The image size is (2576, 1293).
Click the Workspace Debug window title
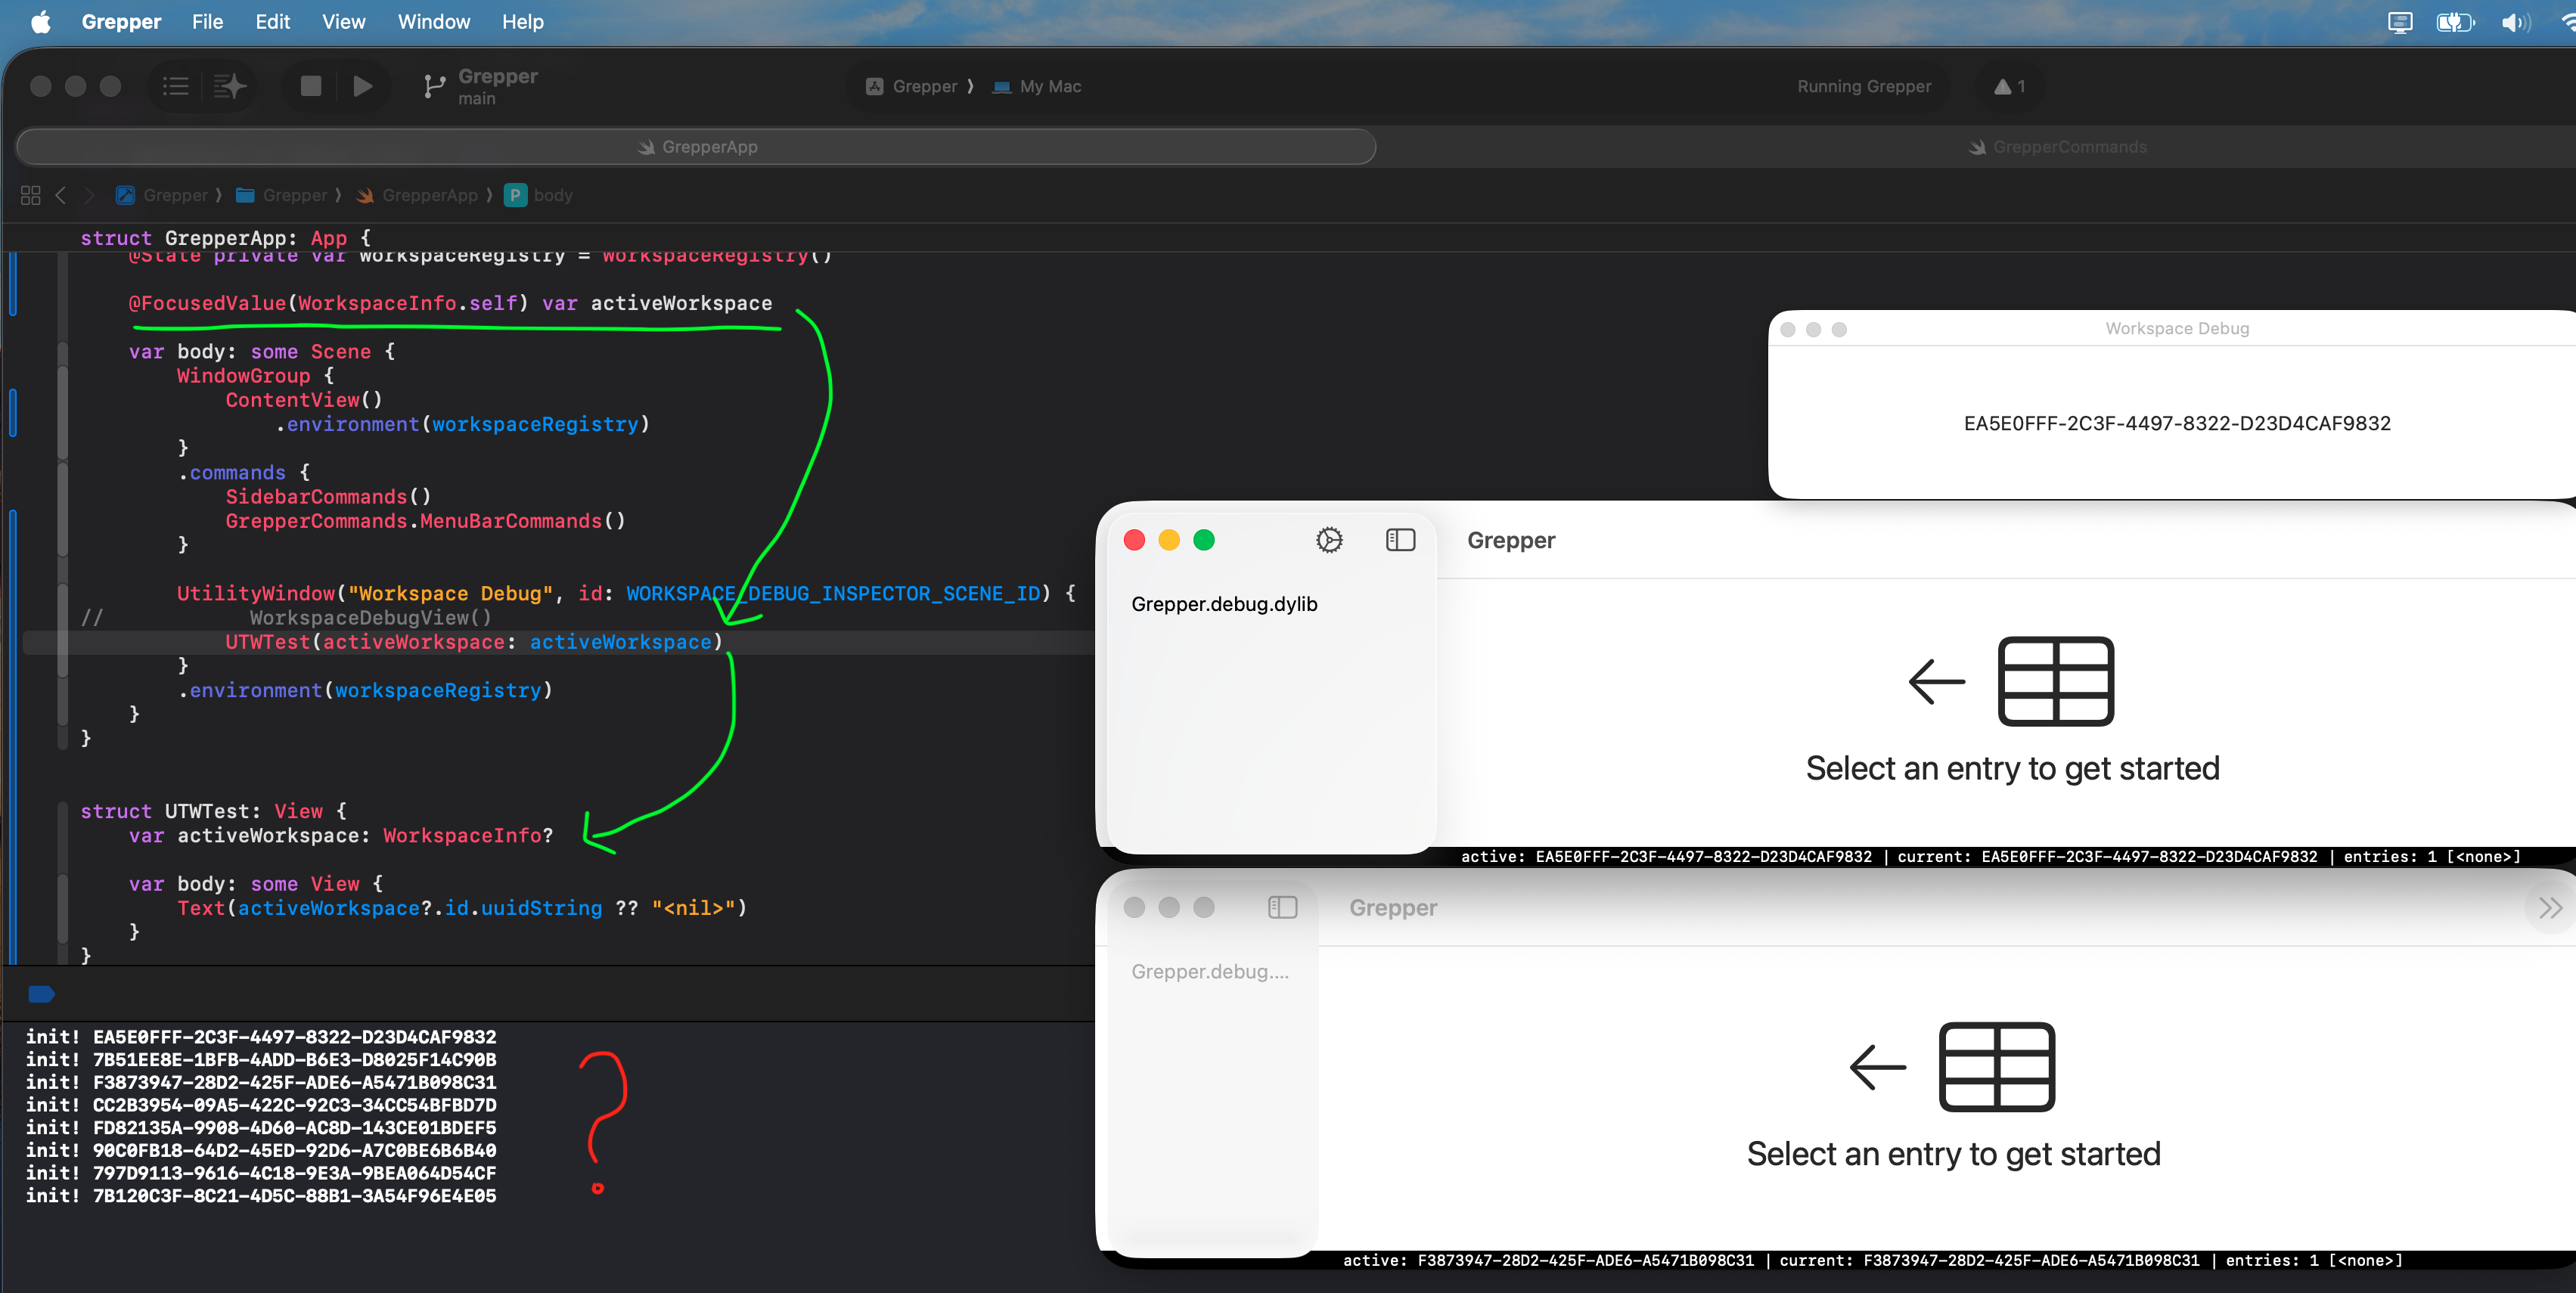(2177, 328)
